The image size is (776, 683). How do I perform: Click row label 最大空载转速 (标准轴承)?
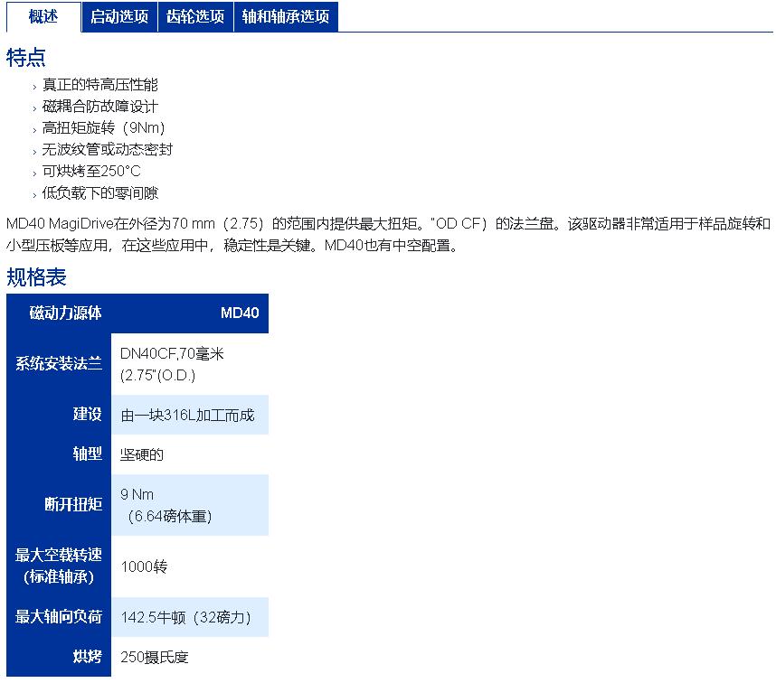tap(59, 566)
